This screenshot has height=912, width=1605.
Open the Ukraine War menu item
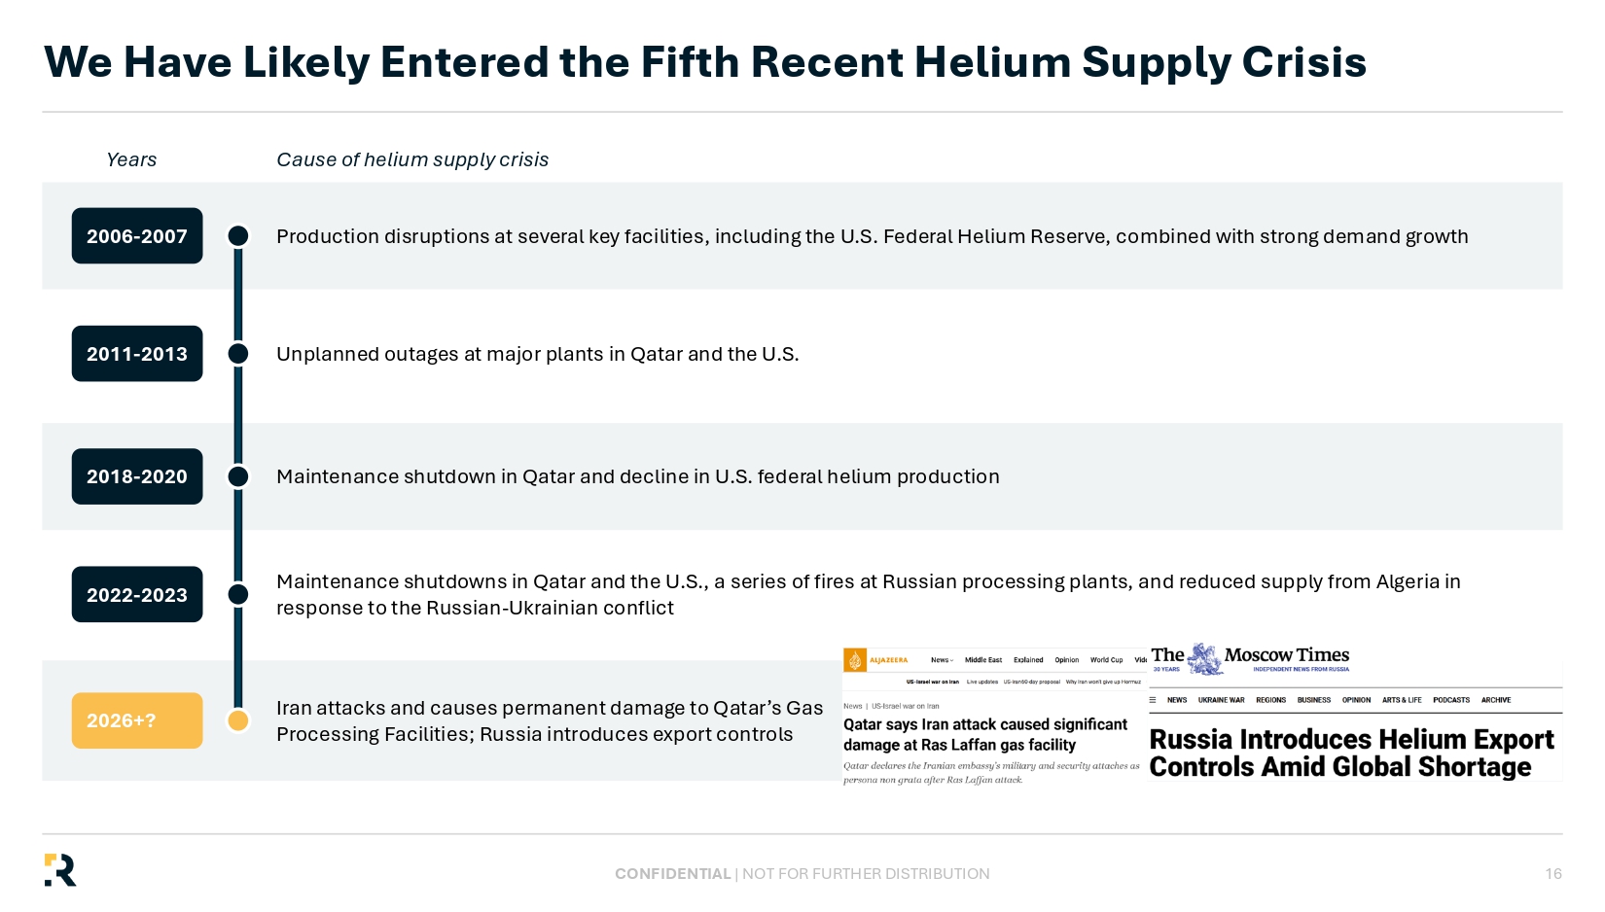pos(1221,700)
